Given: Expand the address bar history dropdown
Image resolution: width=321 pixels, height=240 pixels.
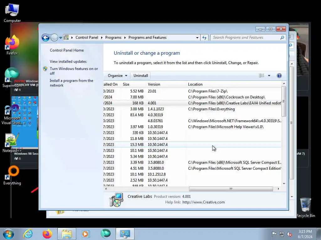Looking at the screenshot, I should pyautogui.click(x=197, y=38).
